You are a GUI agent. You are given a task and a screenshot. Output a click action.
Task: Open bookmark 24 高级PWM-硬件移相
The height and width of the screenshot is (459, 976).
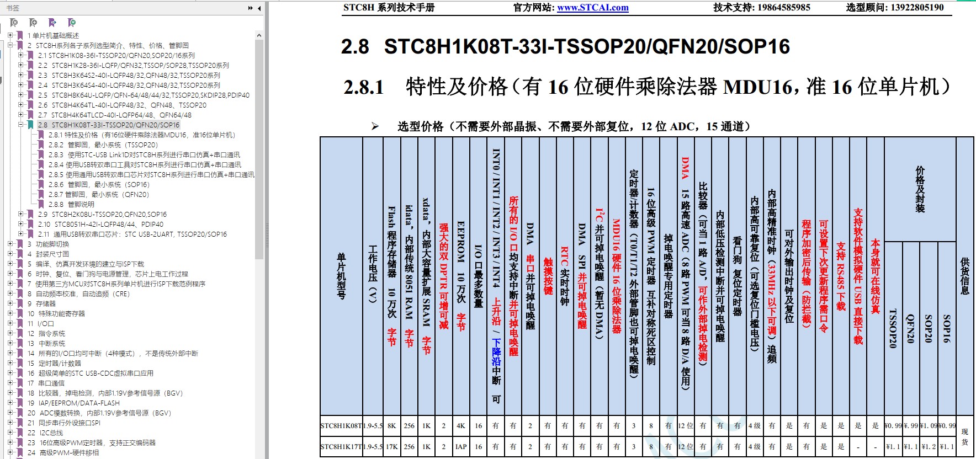pyautogui.click(x=63, y=452)
